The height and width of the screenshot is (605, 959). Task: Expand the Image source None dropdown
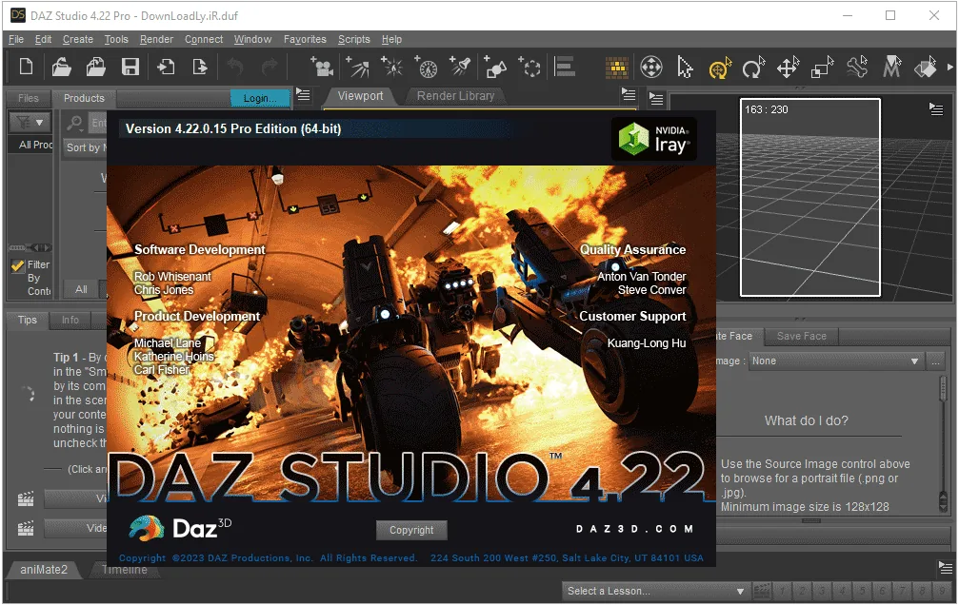[x=836, y=361]
